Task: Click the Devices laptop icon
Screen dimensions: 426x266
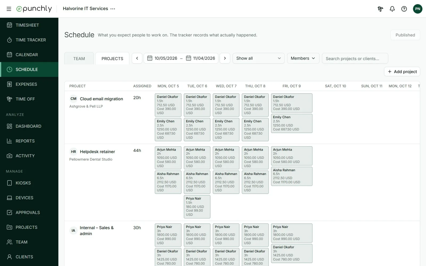Action: [x=9, y=198]
